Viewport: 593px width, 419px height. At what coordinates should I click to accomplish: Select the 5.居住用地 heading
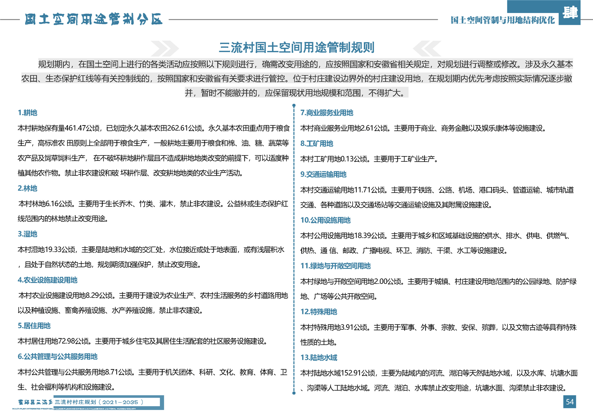[34, 326]
